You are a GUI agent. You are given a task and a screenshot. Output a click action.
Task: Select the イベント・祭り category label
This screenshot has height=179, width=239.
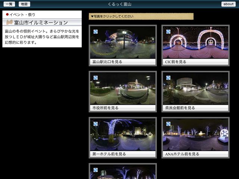(x=22, y=15)
